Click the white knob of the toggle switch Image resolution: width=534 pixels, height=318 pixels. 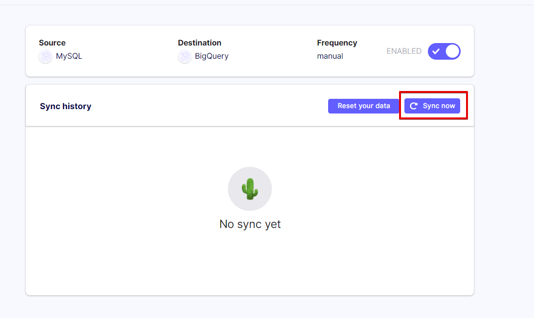coord(452,51)
